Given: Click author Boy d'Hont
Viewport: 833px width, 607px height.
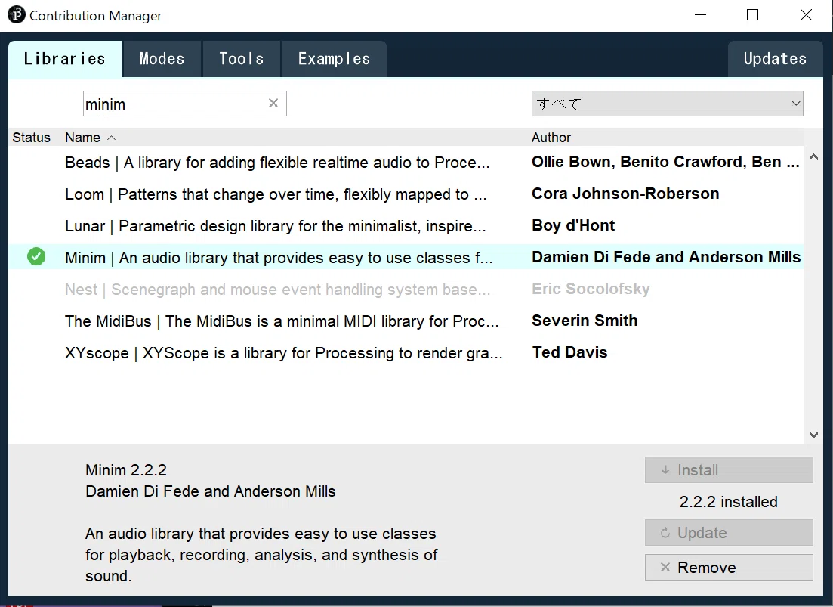Looking at the screenshot, I should (x=573, y=225).
